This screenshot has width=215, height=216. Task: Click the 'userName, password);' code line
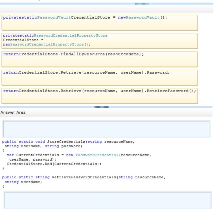33,159
